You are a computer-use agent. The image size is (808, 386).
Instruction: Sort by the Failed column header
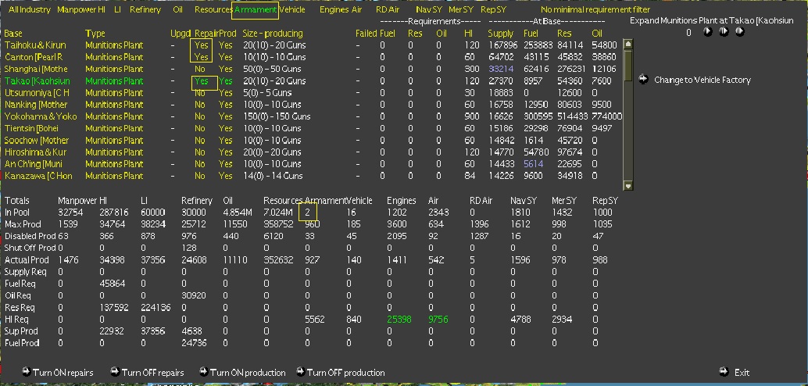366,34
